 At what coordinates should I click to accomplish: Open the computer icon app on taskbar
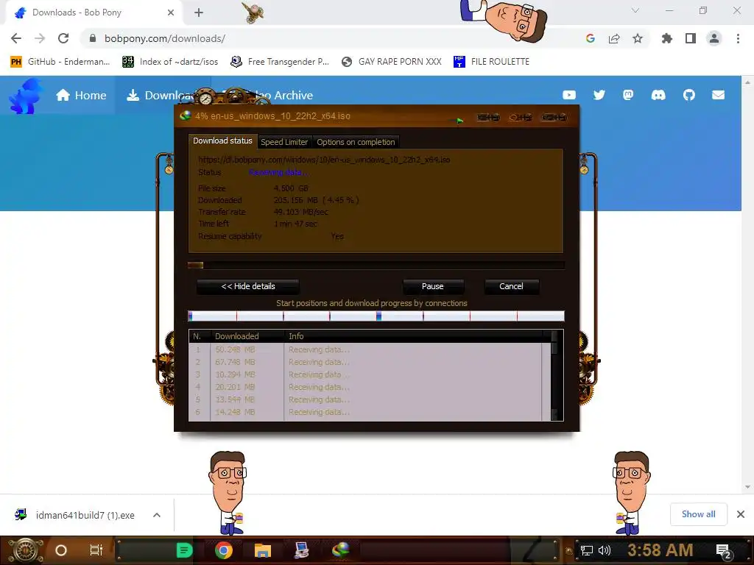click(x=301, y=550)
